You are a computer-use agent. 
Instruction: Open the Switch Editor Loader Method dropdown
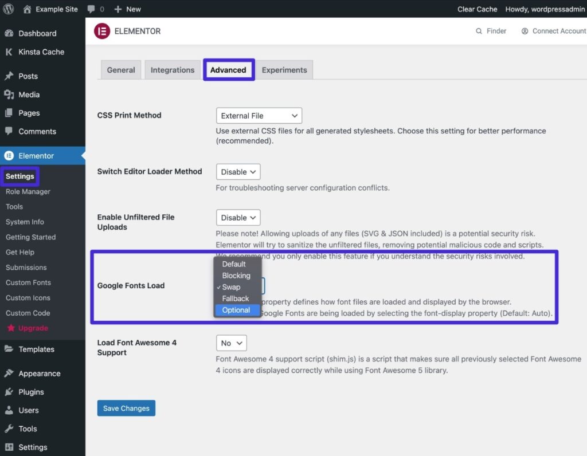(x=238, y=172)
